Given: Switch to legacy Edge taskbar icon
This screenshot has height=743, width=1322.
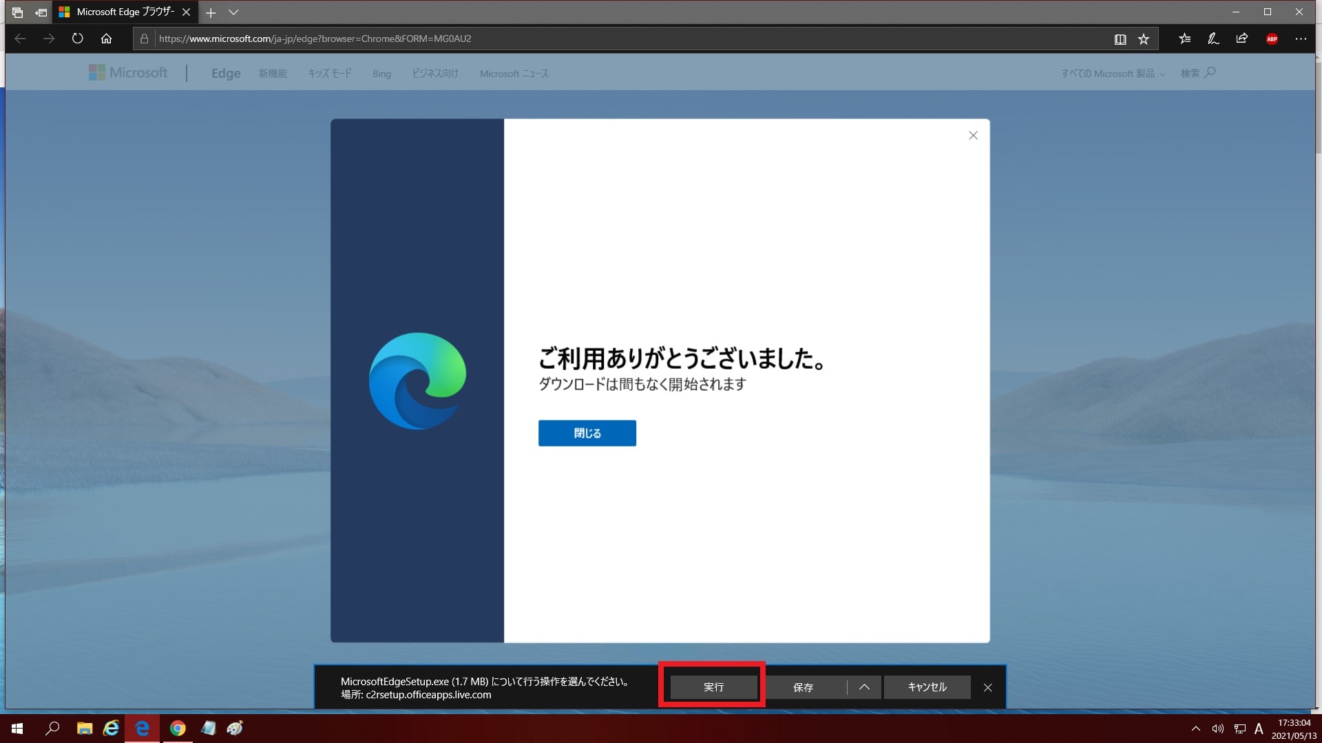Looking at the screenshot, I should [x=143, y=729].
